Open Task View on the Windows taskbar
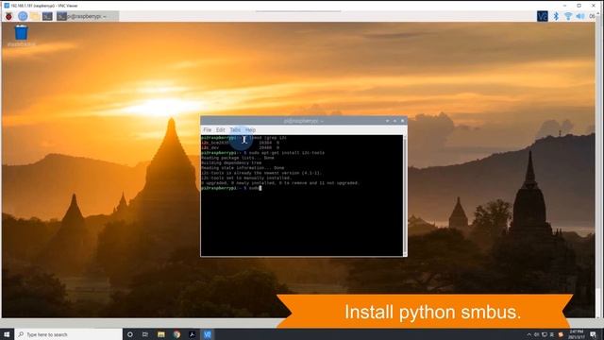This screenshot has width=604, height=340. tap(145, 334)
